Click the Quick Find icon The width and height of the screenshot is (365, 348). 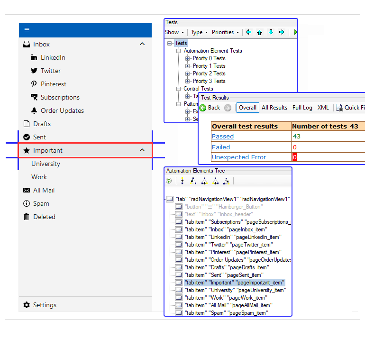tap(339, 108)
